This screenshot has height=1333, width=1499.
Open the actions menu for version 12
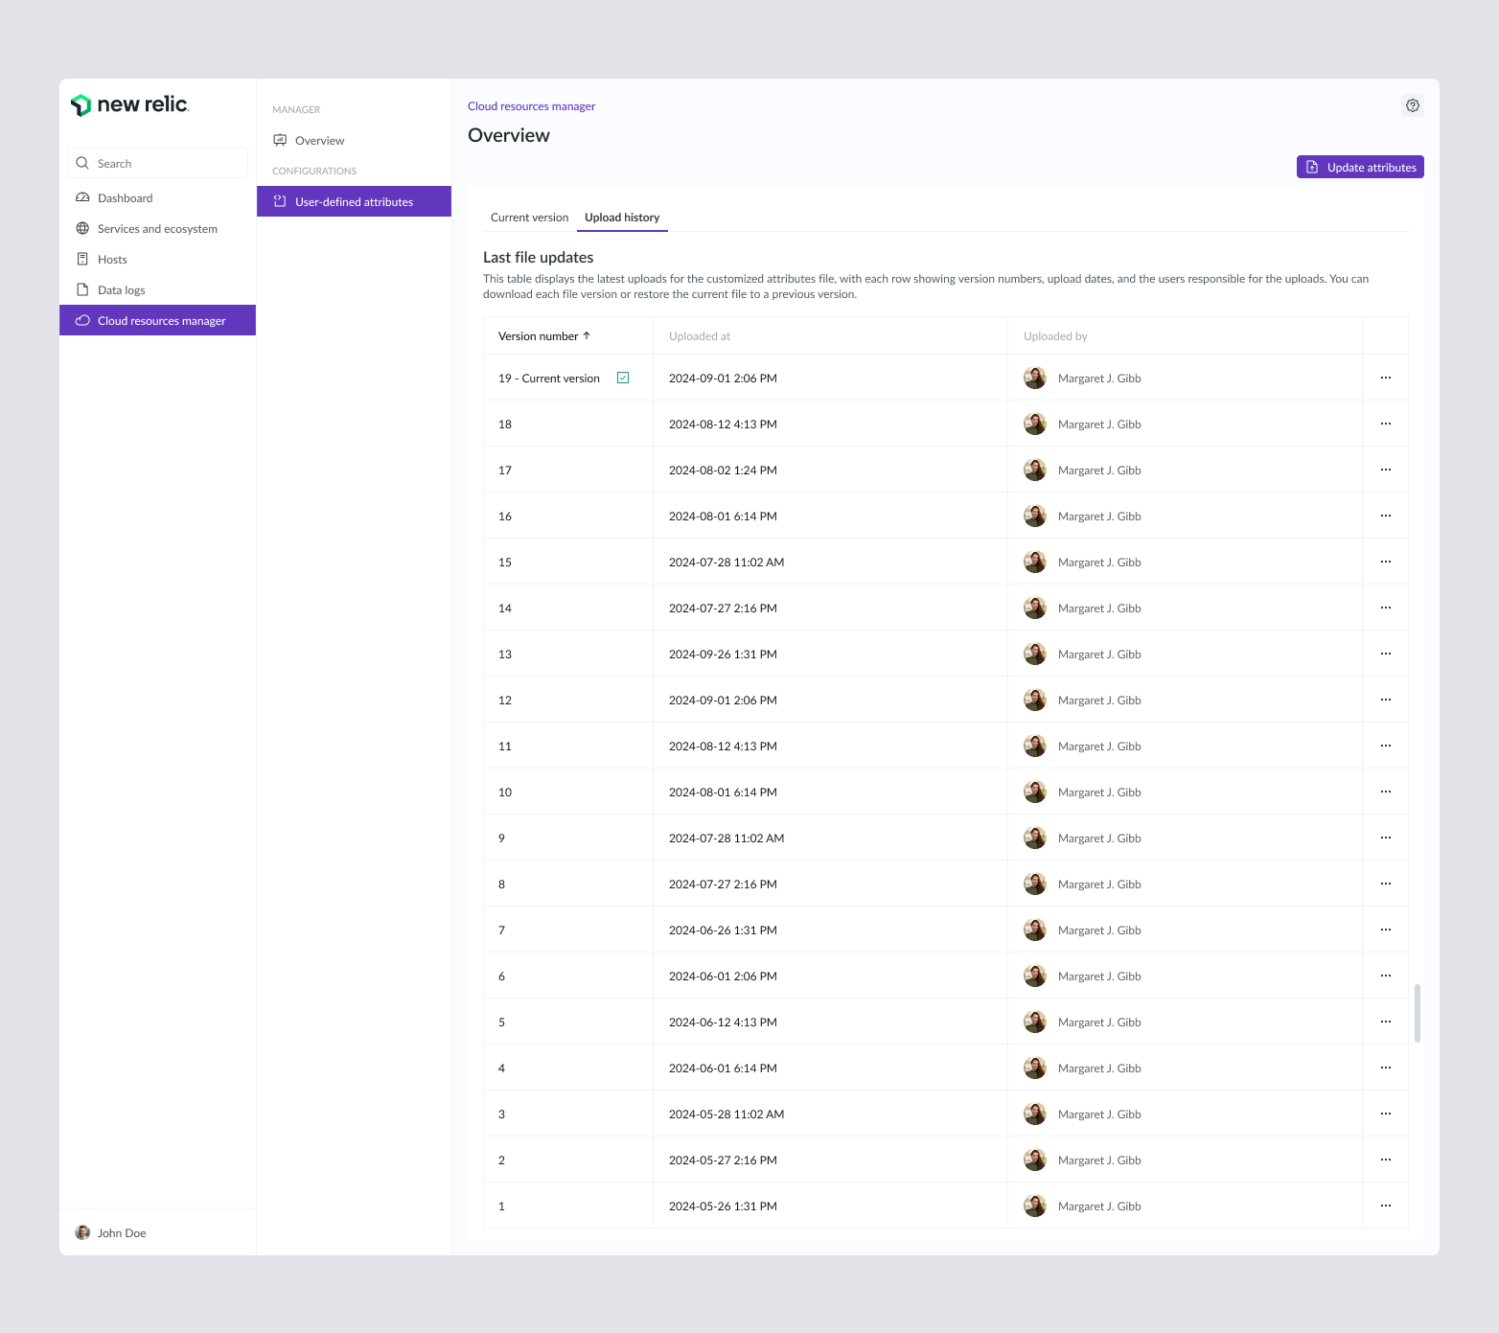coord(1386,700)
